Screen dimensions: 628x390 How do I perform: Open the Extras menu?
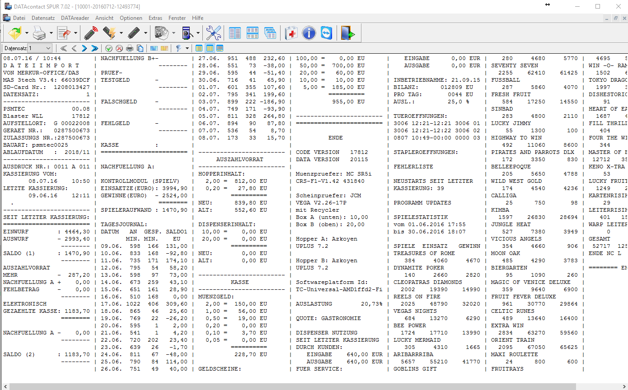tap(155, 18)
